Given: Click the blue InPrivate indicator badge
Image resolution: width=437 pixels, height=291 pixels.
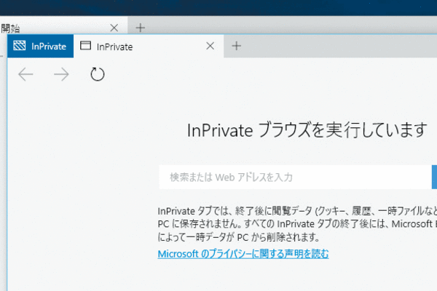Looking at the screenshot, I should pyautogui.click(x=40, y=47).
